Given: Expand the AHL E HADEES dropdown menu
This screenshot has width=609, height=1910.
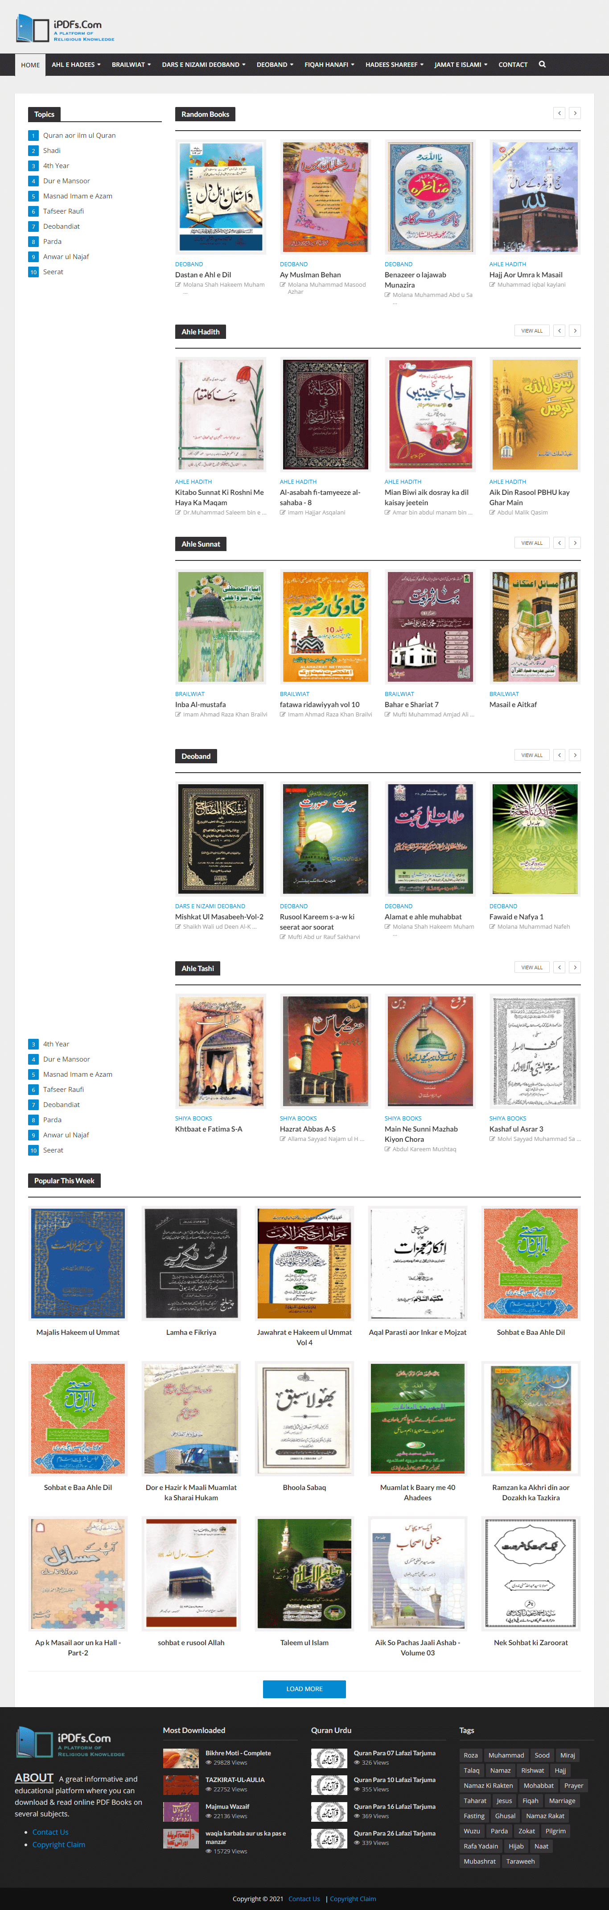Looking at the screenshot, I should pyautogui.click(x=76, y=65).
